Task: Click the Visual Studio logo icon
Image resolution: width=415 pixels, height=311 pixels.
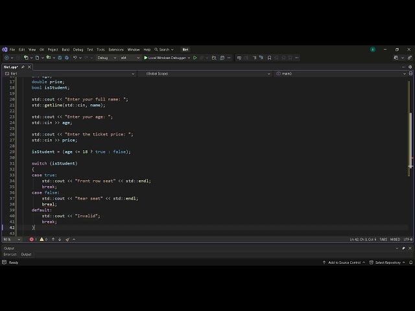Action: point(5,49)
